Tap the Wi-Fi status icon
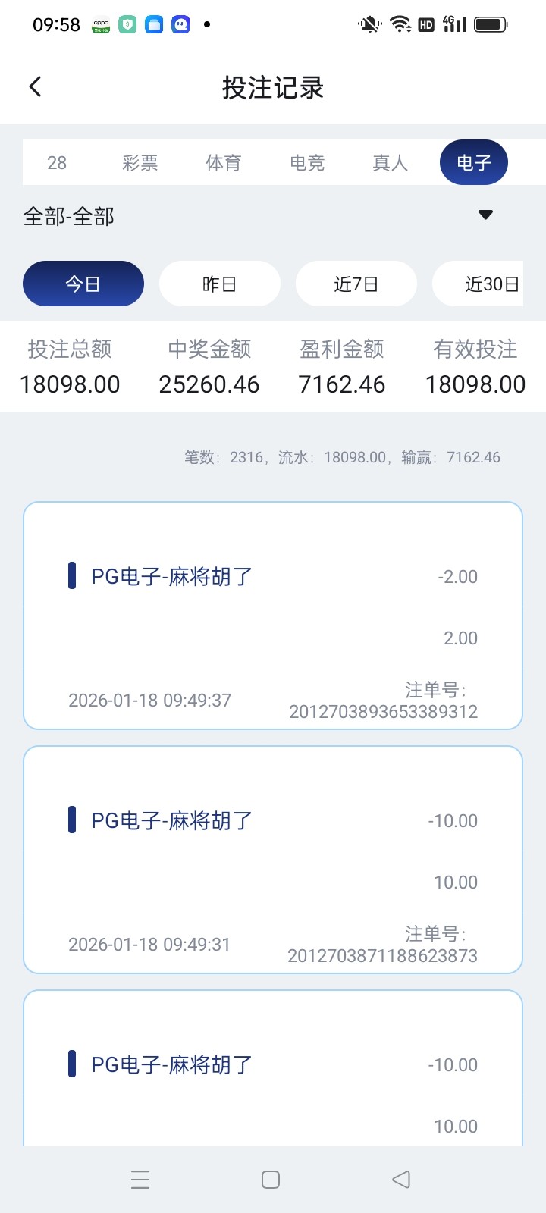The image size is (546, 1213). pos(400,24)
